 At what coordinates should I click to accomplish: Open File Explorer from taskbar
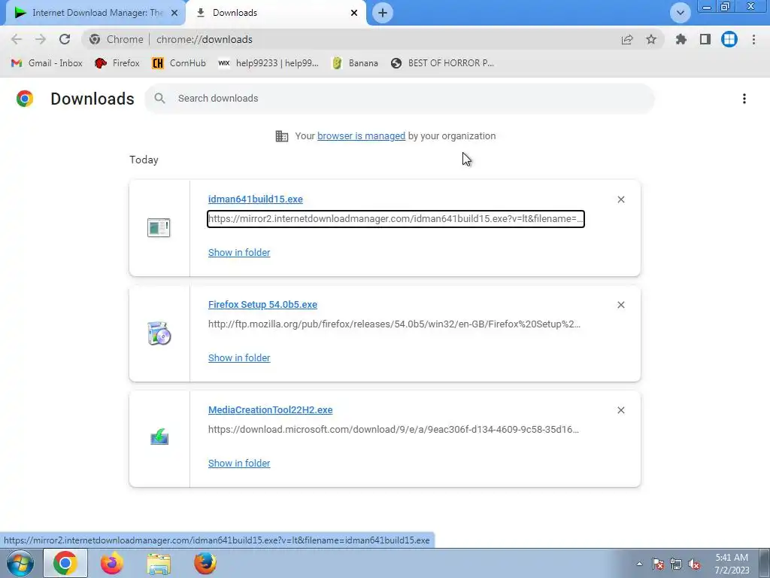159,564
